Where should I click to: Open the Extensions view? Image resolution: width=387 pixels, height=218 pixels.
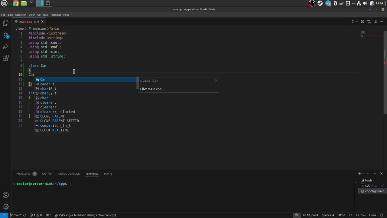coord(6,58)
